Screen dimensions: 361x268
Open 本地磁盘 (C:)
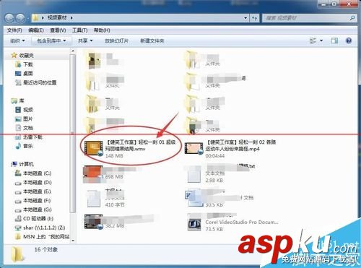(x=33, y=173)
